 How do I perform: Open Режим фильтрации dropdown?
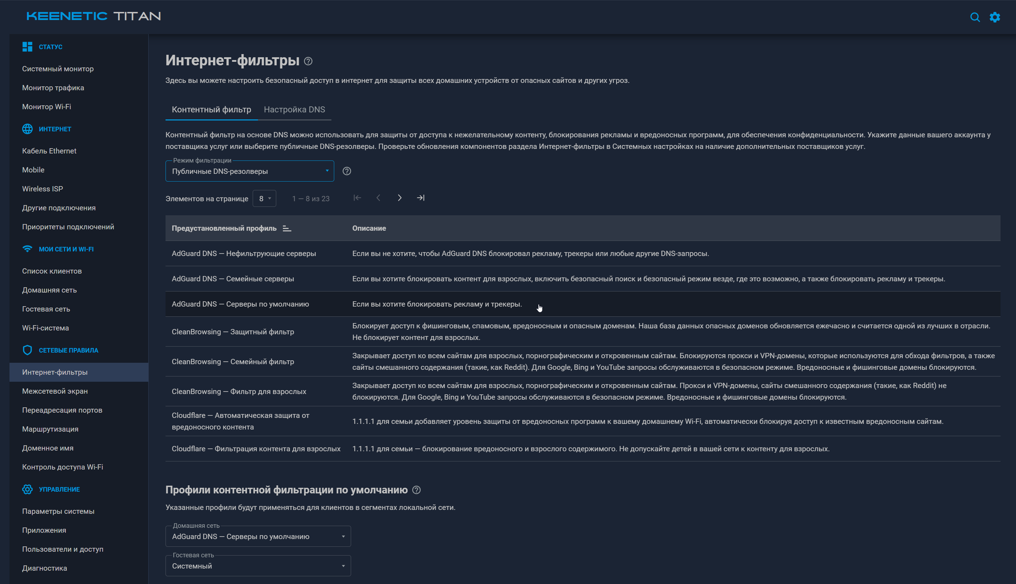250,171
